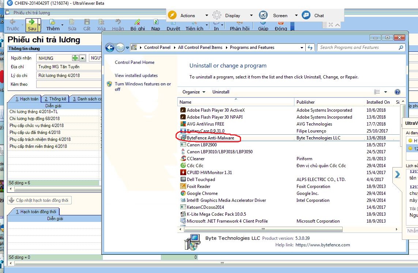Expand the Actions dropdown arrow

[x=207, y=15]
